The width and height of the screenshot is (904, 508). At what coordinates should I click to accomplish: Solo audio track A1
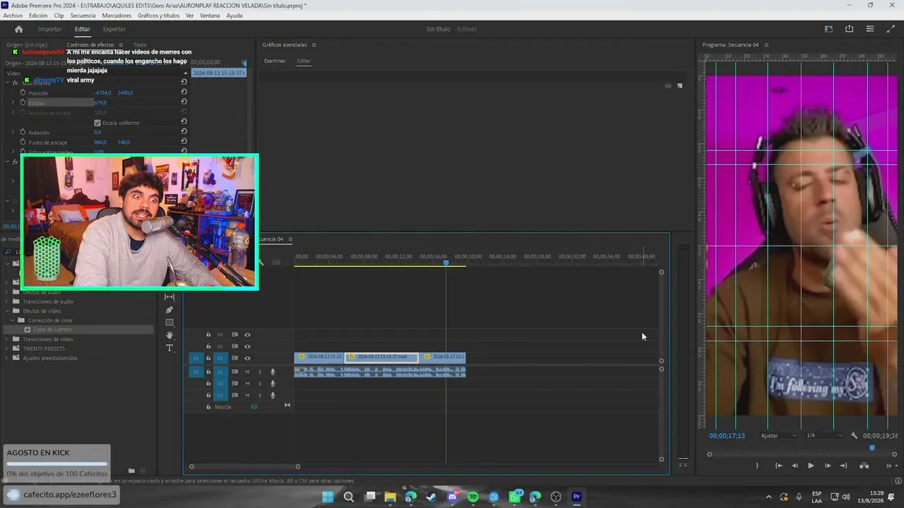260,372
